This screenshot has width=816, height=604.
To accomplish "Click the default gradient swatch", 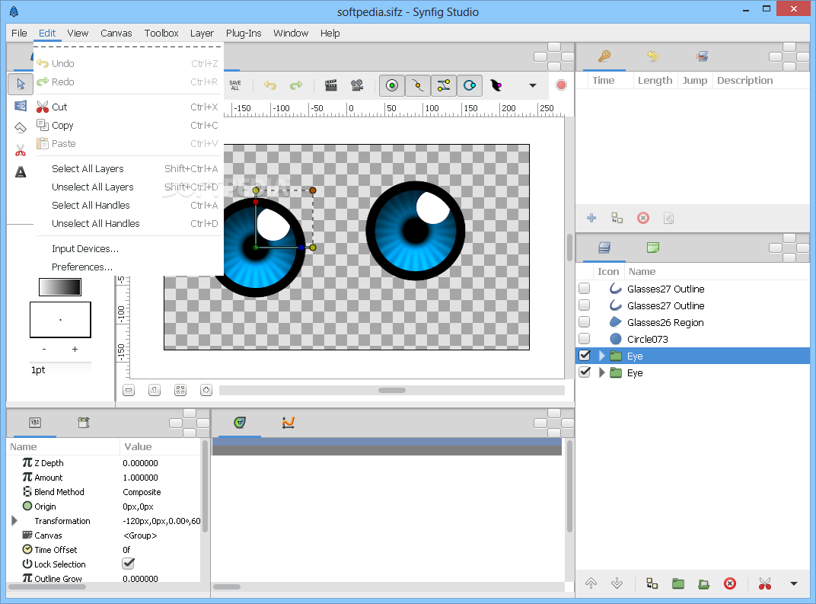I will pyautogui.click(x=60, y=287).
